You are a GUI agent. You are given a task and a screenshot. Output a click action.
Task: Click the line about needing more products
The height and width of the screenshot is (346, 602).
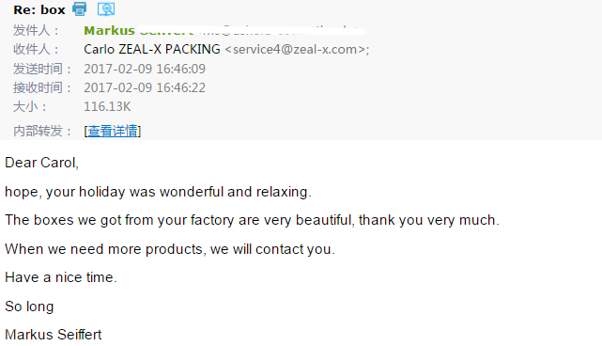coord(170,249)
